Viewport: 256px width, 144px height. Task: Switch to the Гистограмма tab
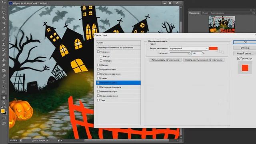point(217,13)
